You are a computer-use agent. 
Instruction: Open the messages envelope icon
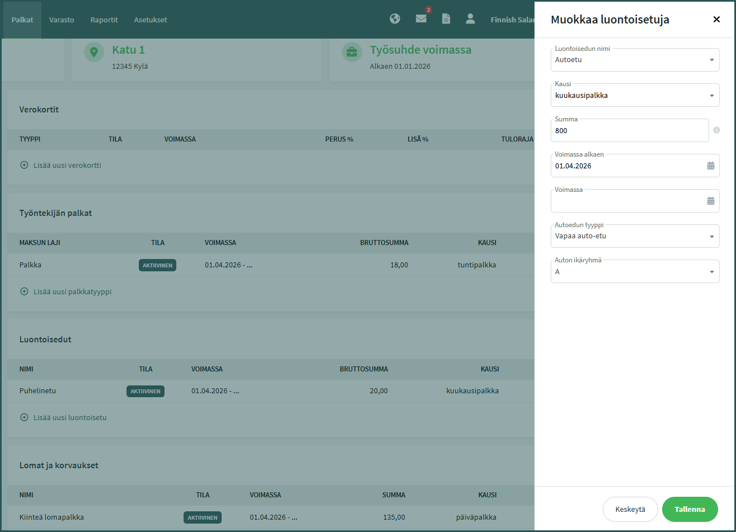pos(421,19)
